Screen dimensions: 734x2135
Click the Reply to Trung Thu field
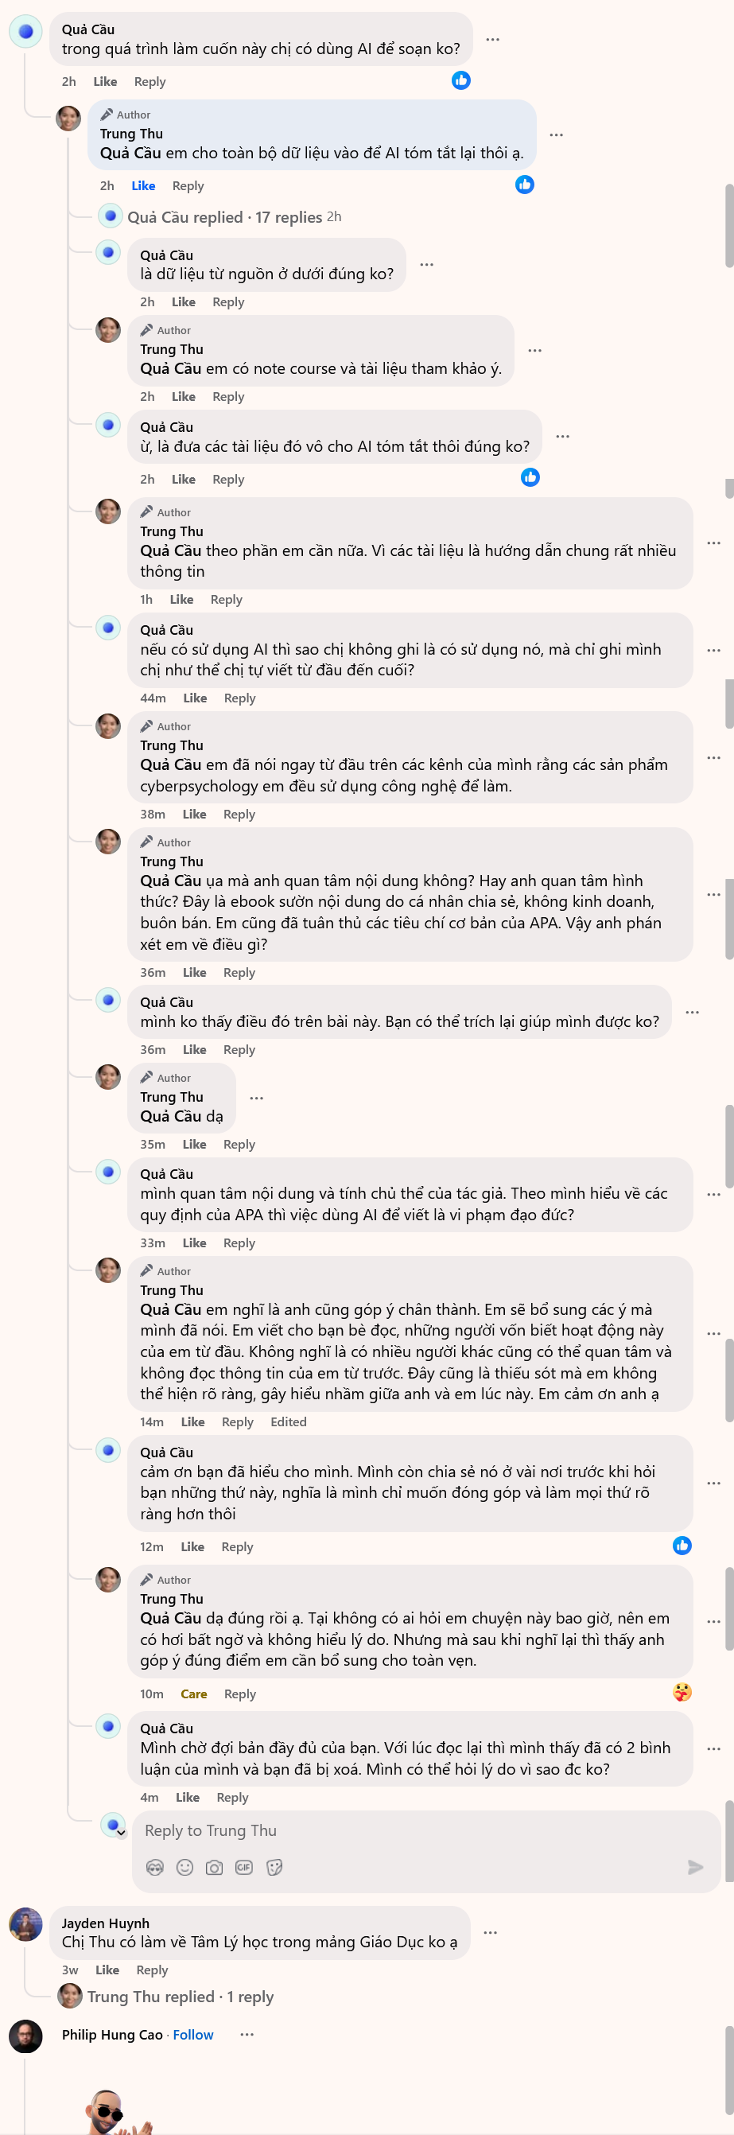click(425, 1831)
